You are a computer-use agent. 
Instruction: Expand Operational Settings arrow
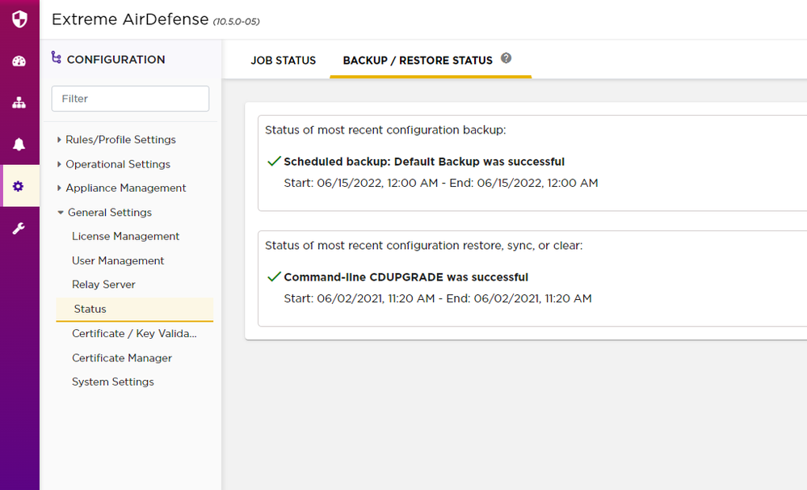tap(59, 164)
